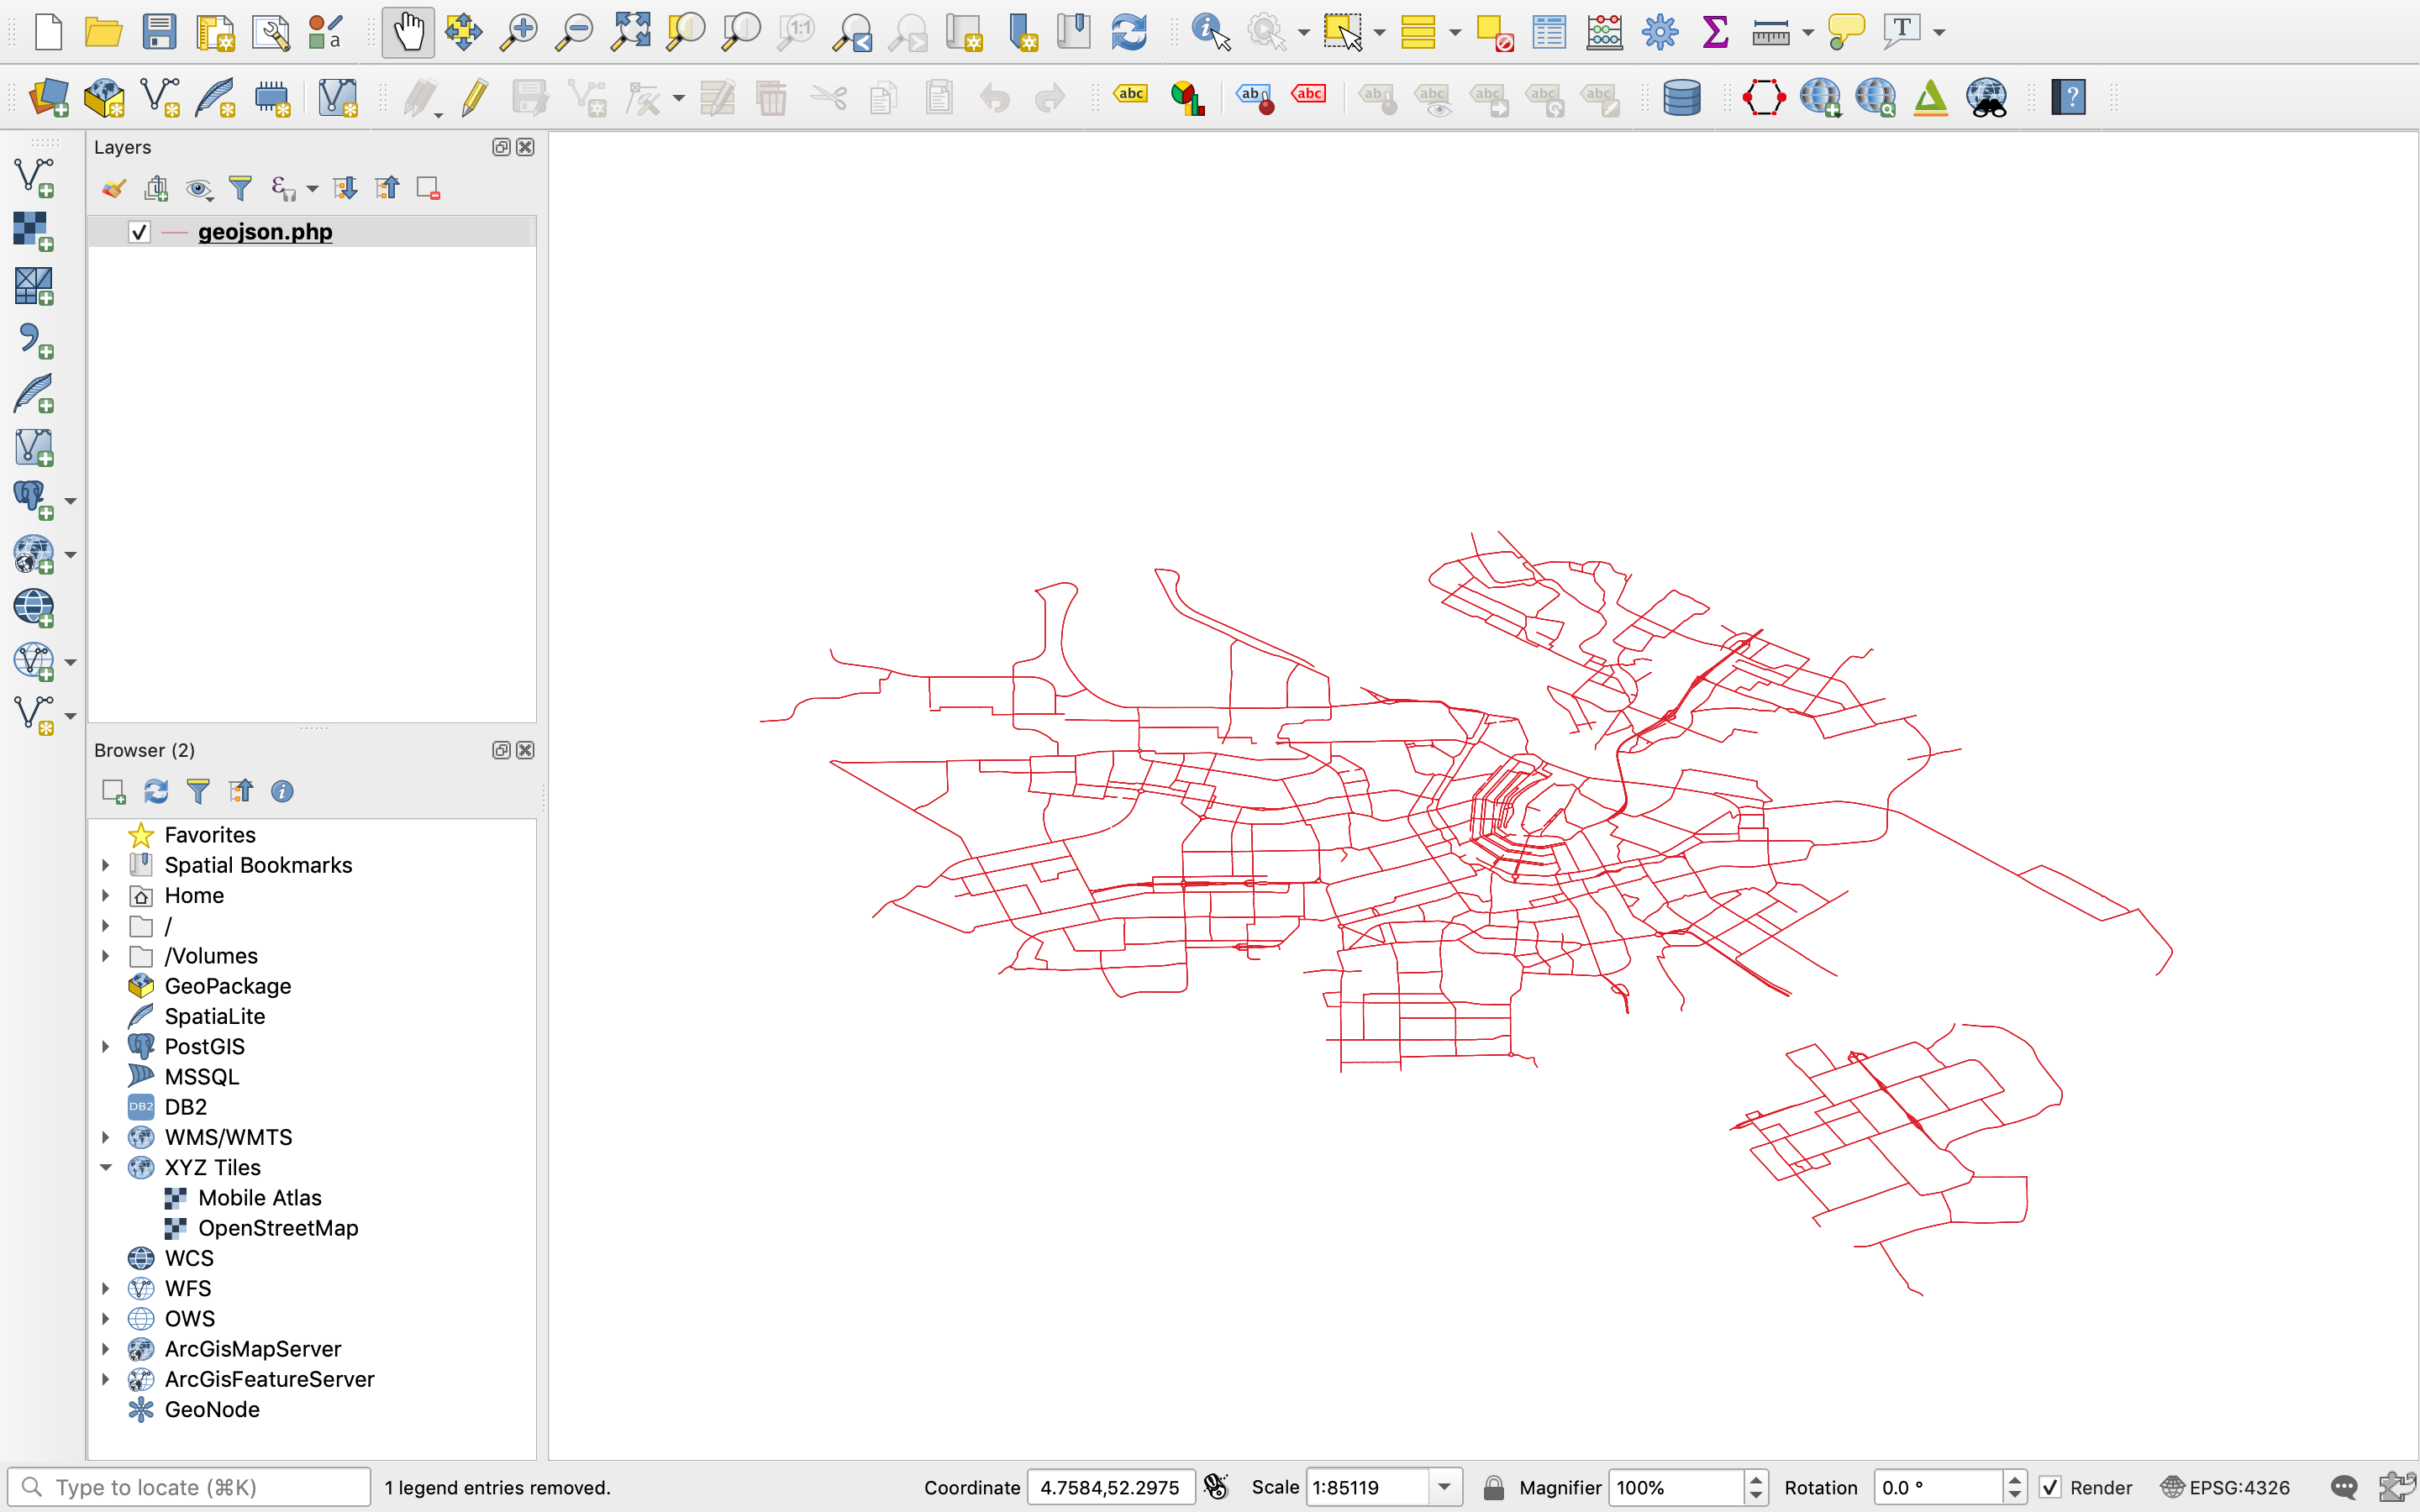Refresh the map canvas
The height and width of the screenshot is (1512, 2420).
tap(1129, 31)
